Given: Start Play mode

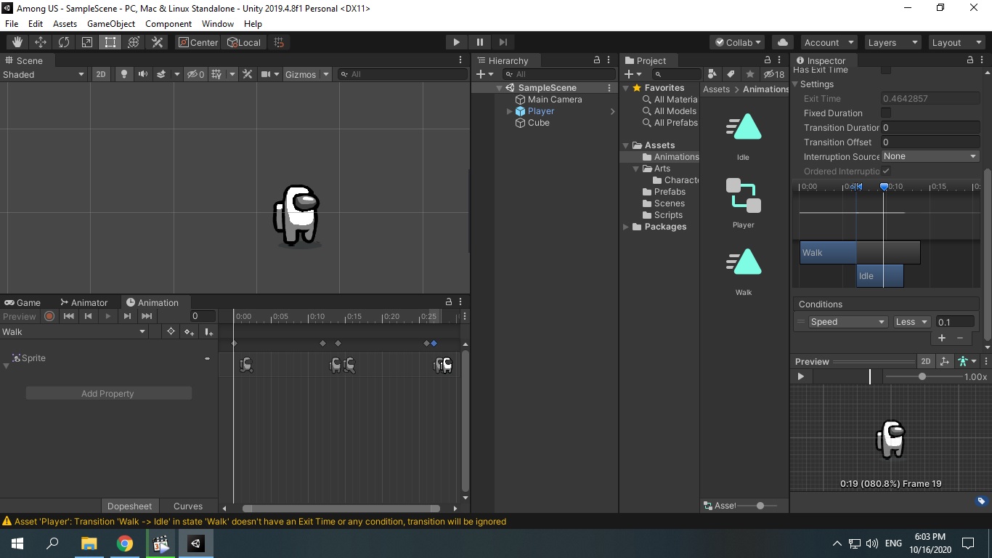Looking at the screenshot, I should click(456, 42).
